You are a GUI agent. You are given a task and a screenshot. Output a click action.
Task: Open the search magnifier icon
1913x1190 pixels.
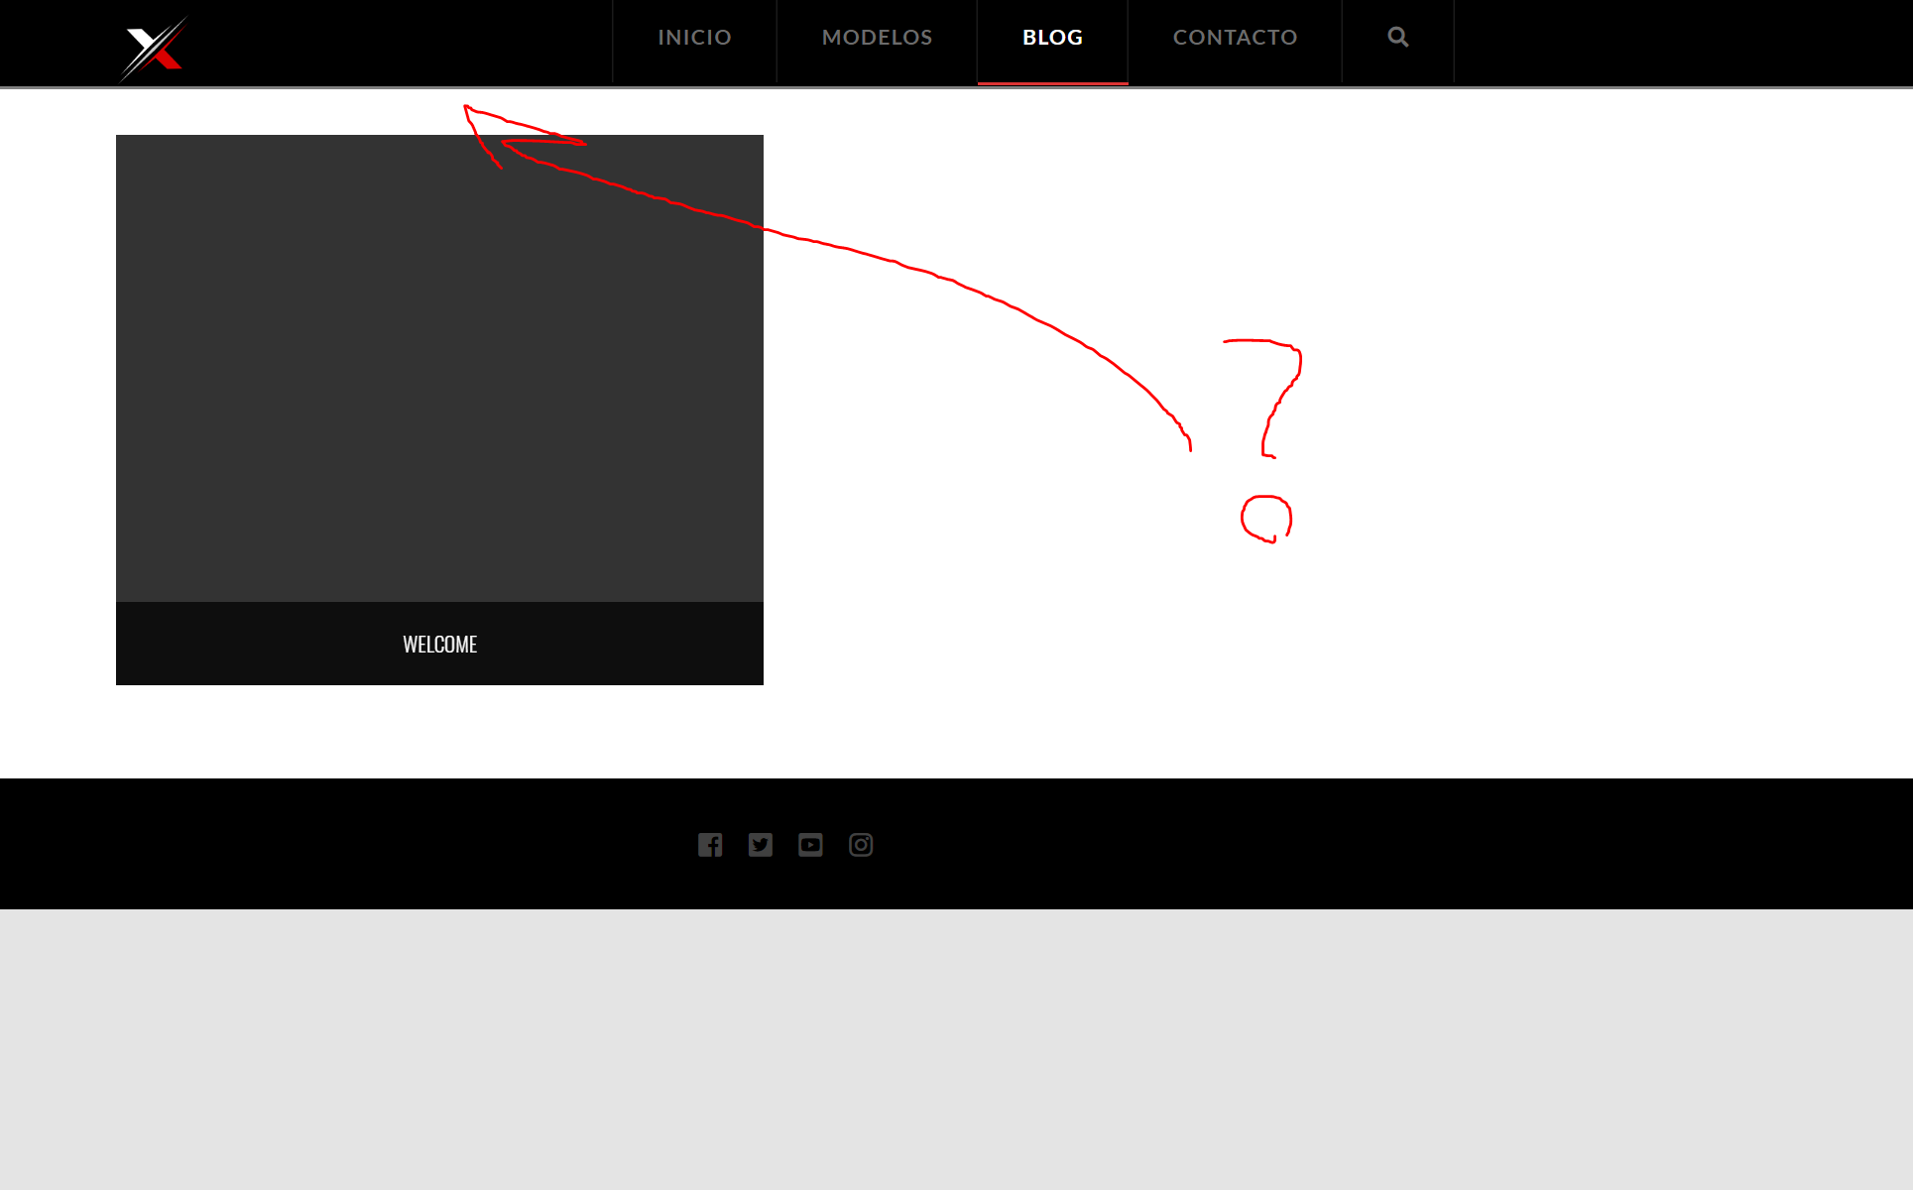click(1397, 38)
